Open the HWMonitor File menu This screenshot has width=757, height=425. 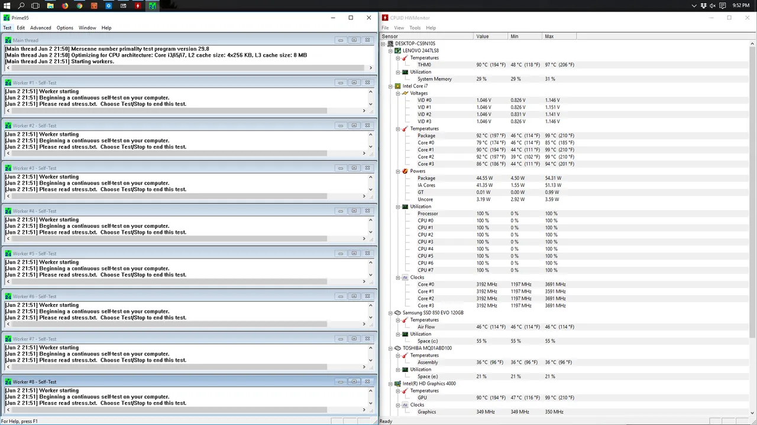pos(385,28)
